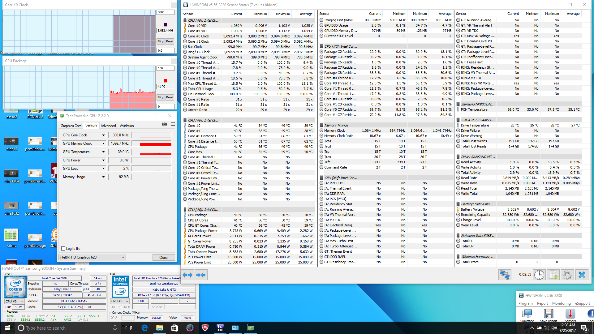Click the purple color swatch in Core #0 Clock
594x334 pixels.
click(166, 25)
